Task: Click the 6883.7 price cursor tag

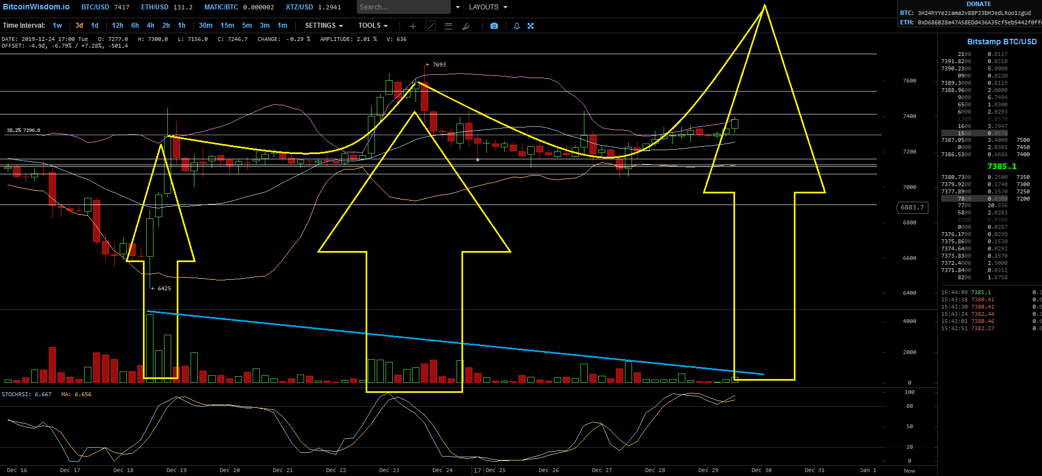Action: (x=912, y=207)
